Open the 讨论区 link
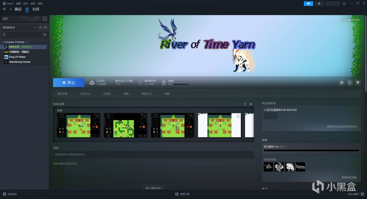Viewport: 367px width, 199px height. pos(107,94)
